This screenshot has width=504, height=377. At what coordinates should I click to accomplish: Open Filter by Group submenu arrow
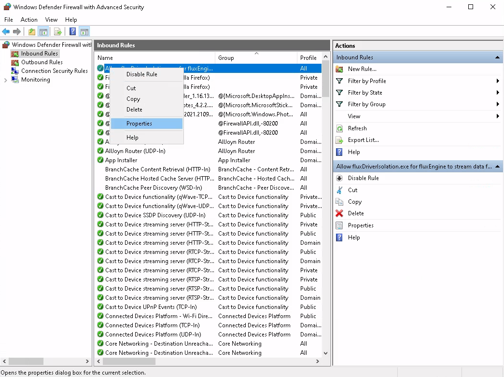tap(498, 104)
